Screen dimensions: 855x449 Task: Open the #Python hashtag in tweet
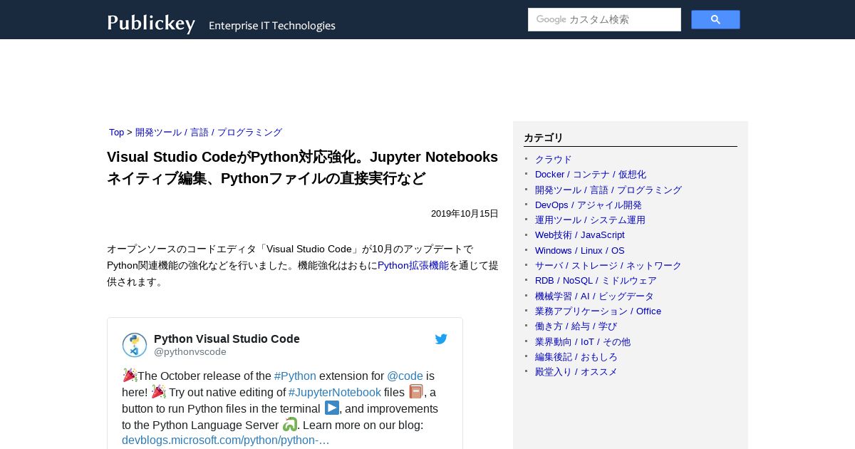click(295, 376)
